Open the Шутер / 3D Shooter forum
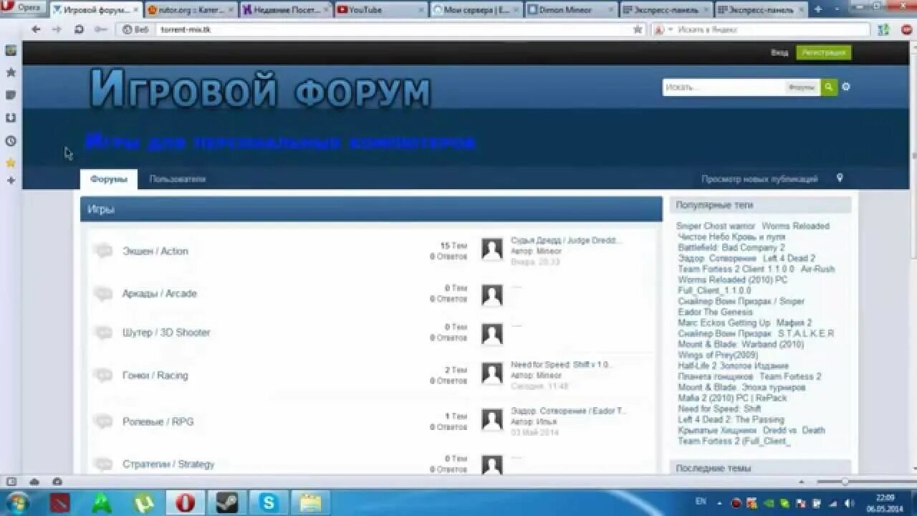The width and height of the screenshot is (917, 516). (x=166, y=333)
